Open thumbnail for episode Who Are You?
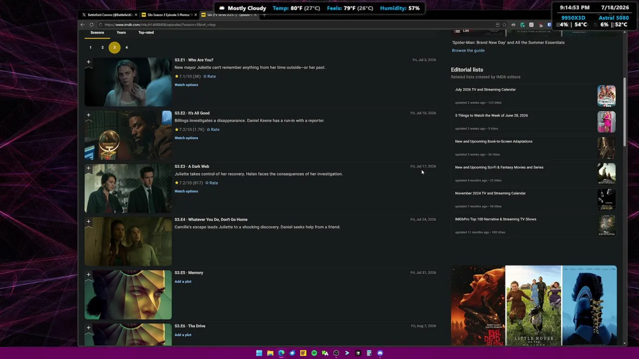 (128, 82)
